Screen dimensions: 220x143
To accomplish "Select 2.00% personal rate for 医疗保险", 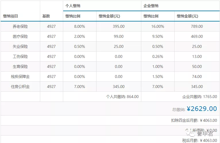I will coord(80,36).
